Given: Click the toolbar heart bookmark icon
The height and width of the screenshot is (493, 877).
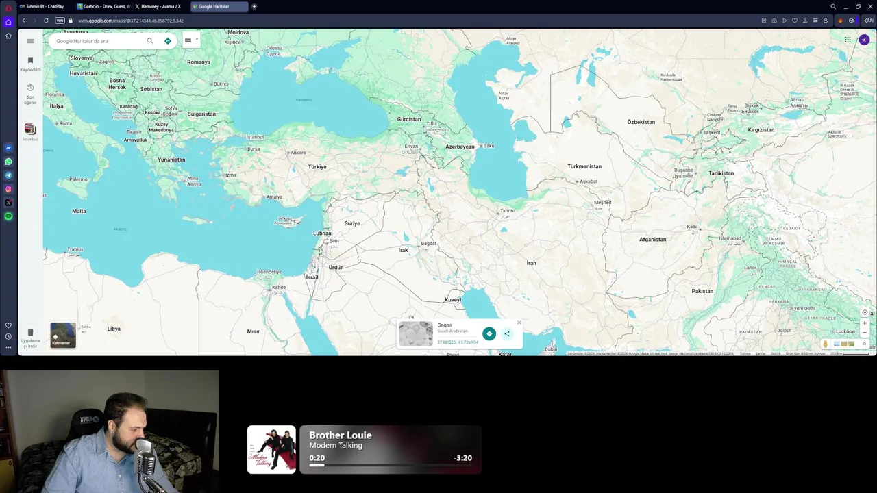Looking at the screenshot, I should [795, 21].
